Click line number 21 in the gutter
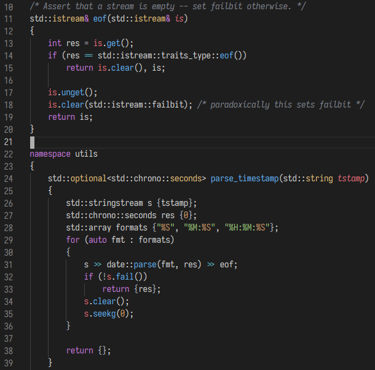 pos(9,142)
